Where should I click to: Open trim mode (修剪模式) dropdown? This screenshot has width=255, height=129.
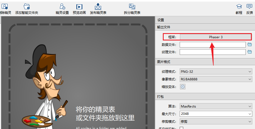(x=216, y=121)
